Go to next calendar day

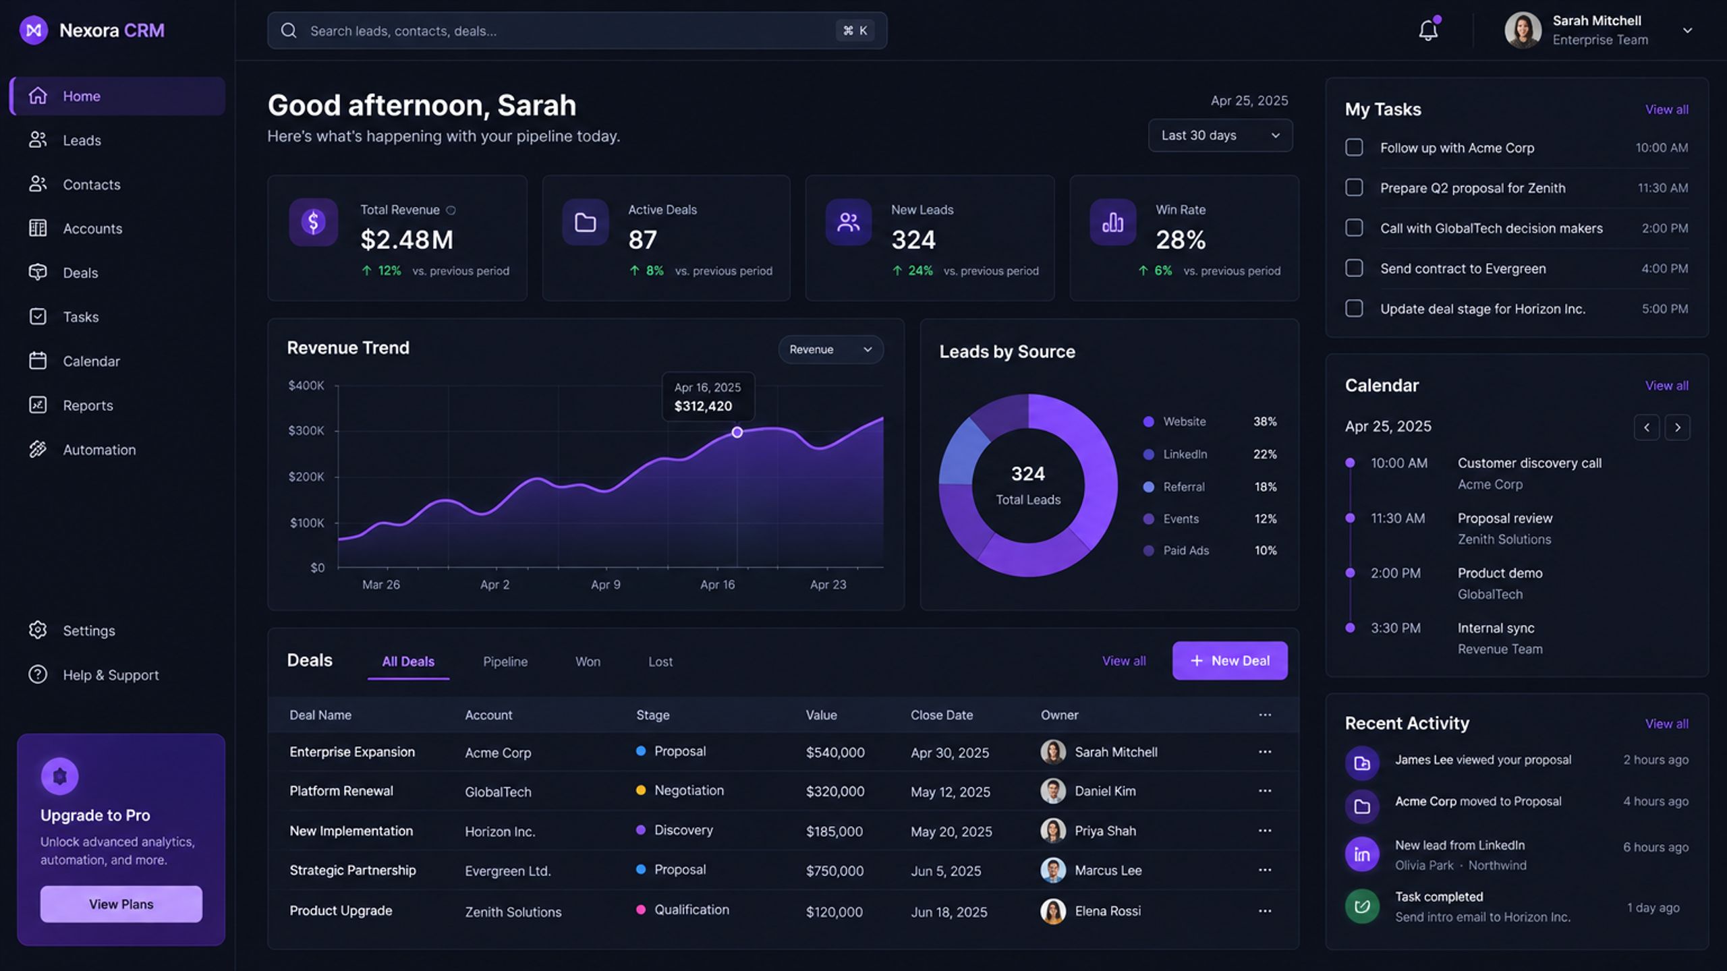tap(1678, 428)
